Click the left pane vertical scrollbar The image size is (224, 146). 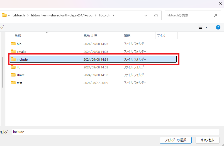[x=3, y=72]
